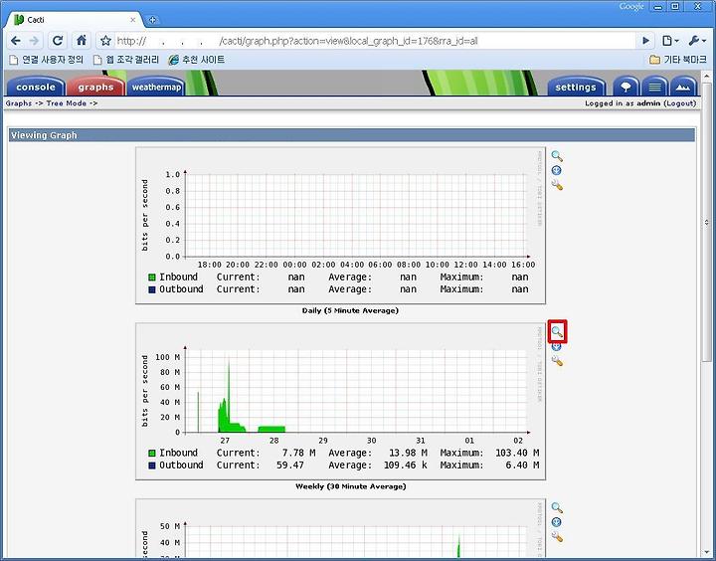Click the green Inbound legend swatch in Weekly graph
This screenshot has width=716, height=561.
click(152, 454)
